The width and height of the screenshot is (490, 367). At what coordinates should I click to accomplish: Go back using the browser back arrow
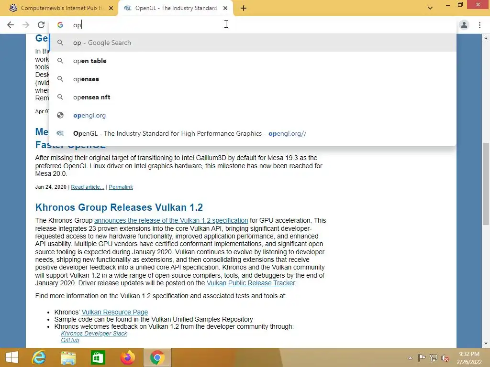coord(11,25)
